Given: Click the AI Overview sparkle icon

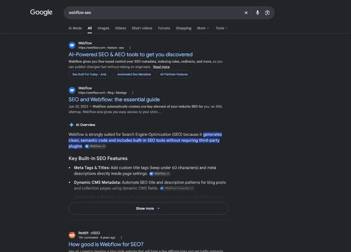Looking at the screenshot, I should point(71,125).
